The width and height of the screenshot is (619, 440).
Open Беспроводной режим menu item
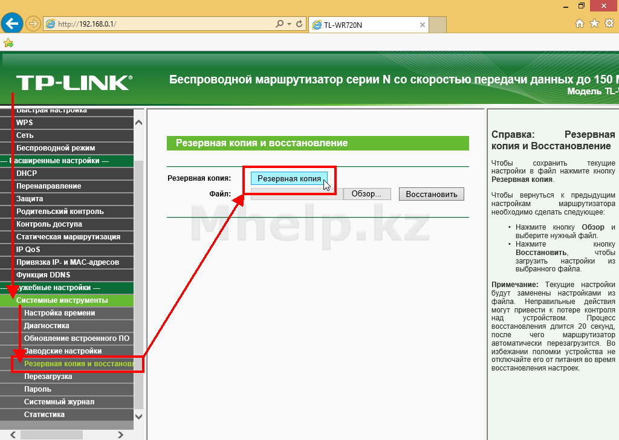(66, 148)
